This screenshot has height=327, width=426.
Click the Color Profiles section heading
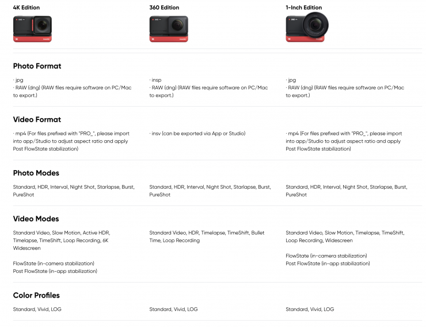point(36,295)
